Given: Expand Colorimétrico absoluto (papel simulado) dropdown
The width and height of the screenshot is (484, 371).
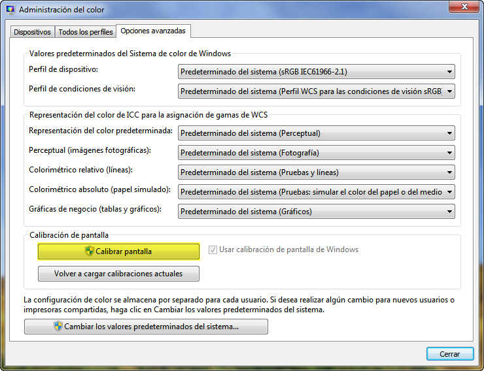Looking at the screenshot, I should coord(317,191).
